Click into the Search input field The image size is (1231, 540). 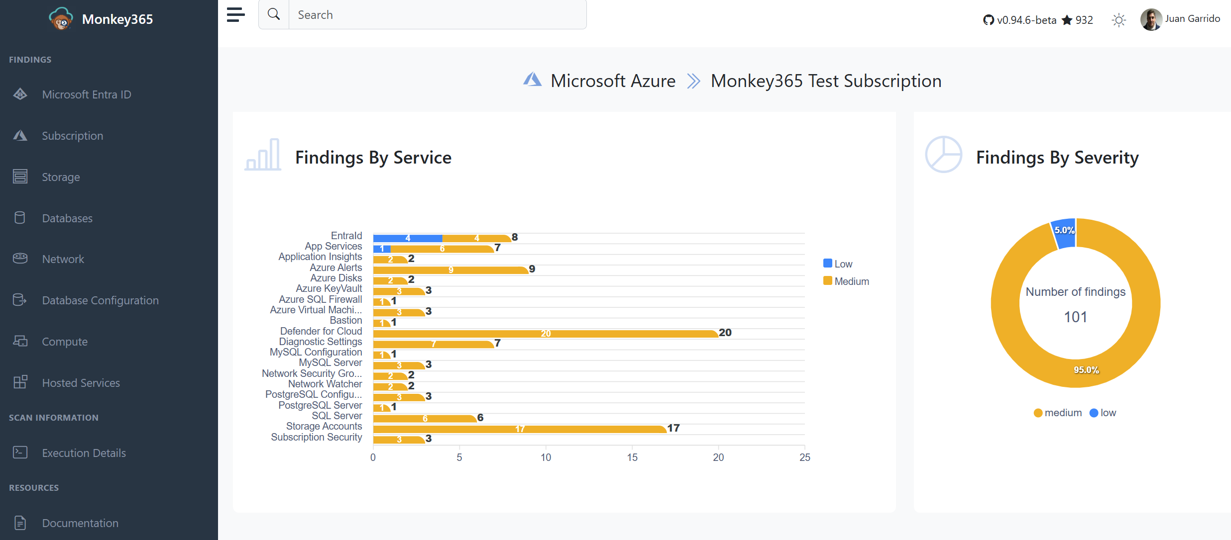(x=437, y=15)
